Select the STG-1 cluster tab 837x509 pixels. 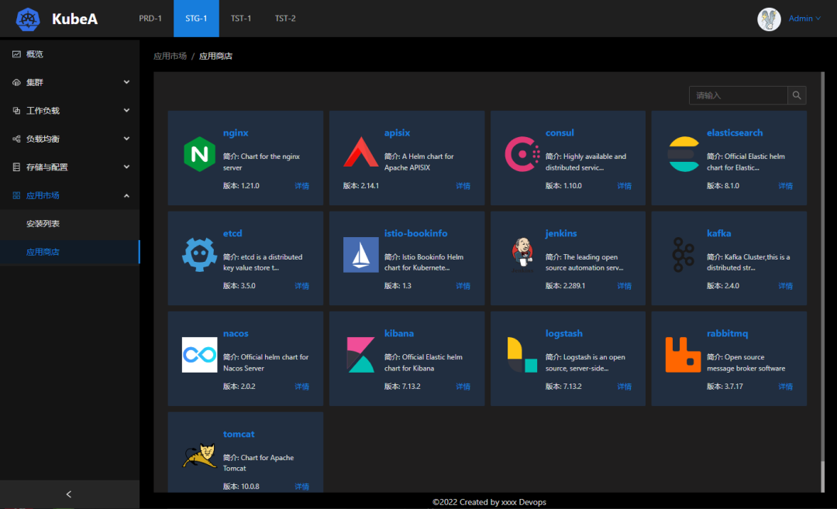tap(196, 19)
